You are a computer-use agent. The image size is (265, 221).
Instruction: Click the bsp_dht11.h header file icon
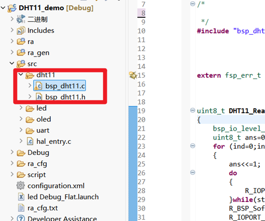point(39,97)
